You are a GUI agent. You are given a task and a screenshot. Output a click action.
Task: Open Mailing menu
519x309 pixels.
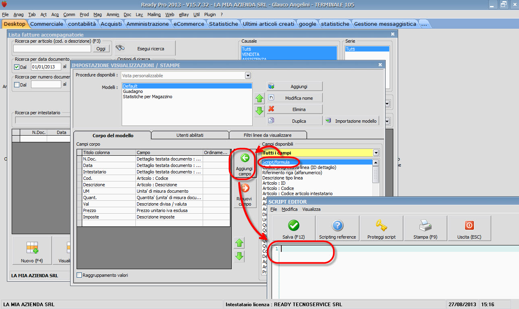point(154,14)
